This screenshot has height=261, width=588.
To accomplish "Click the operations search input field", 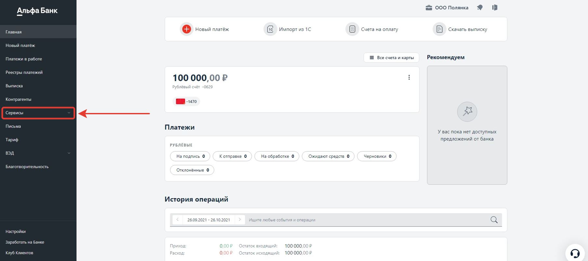I will (364, 220).
